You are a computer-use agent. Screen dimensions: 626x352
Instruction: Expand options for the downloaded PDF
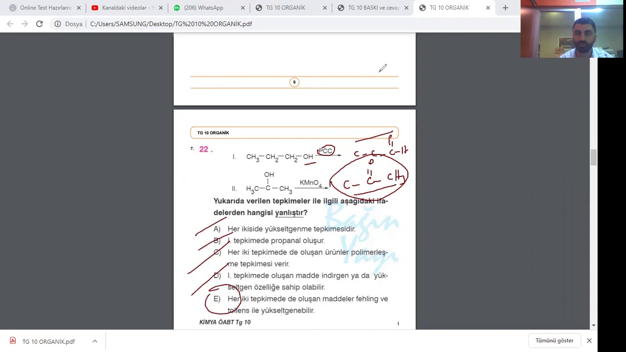(95, 341)
